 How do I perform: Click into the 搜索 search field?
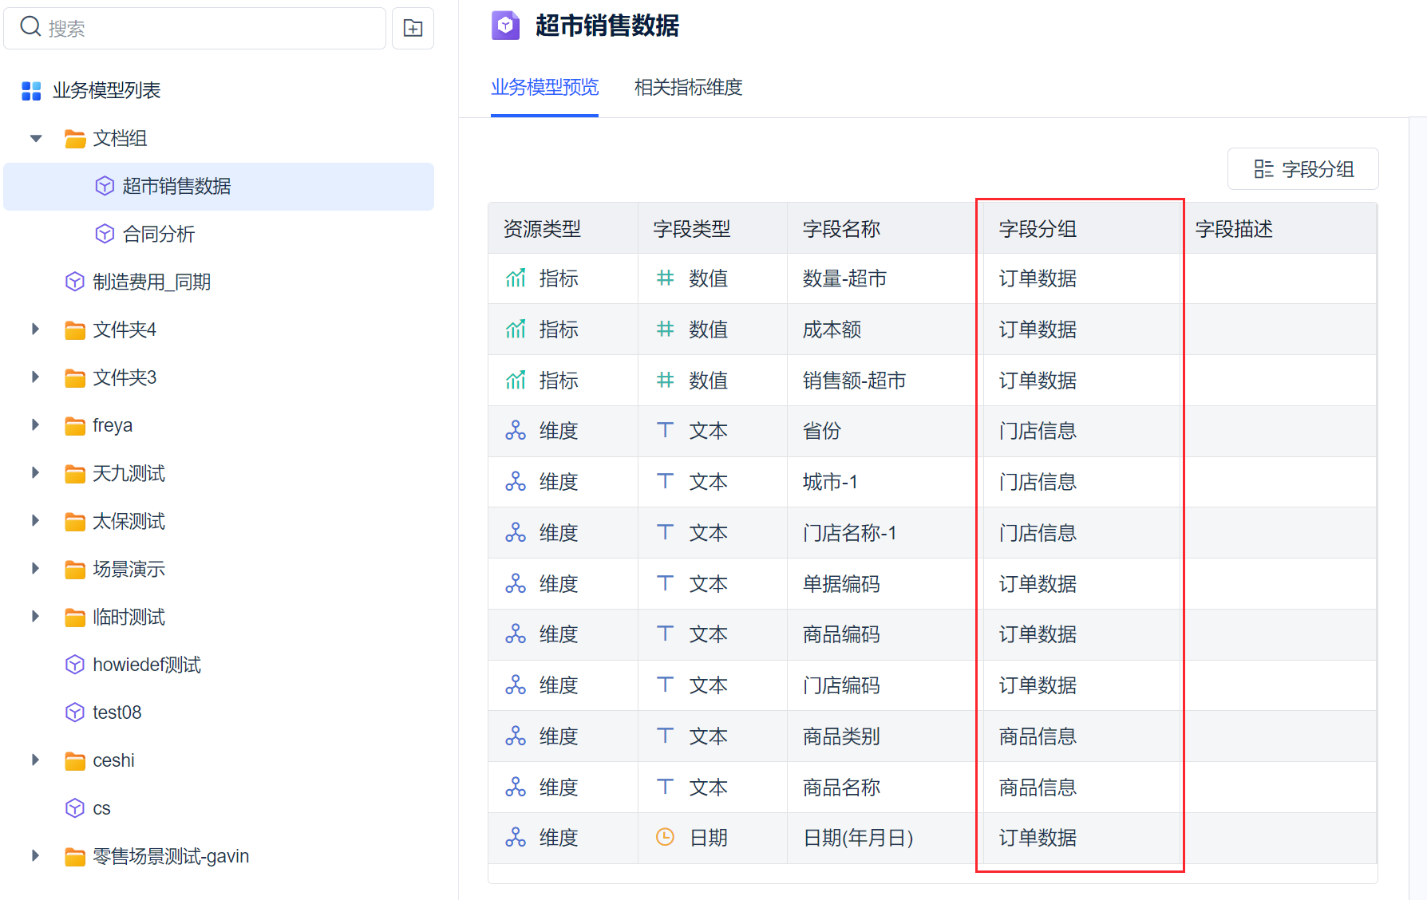(x=195, y=29)
